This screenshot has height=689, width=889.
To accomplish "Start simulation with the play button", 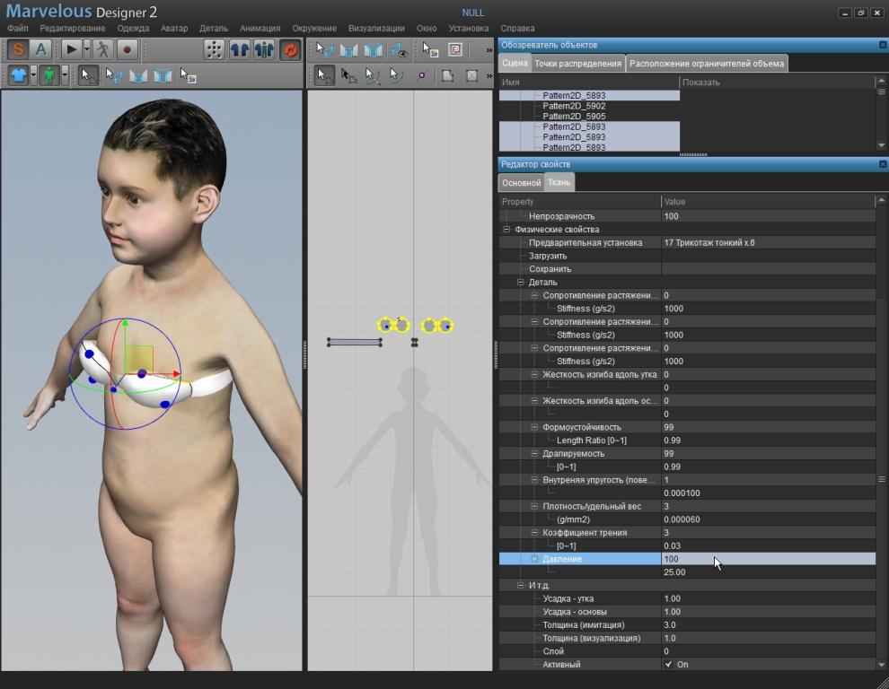I will pyautogui.click(x=71, y=50).
